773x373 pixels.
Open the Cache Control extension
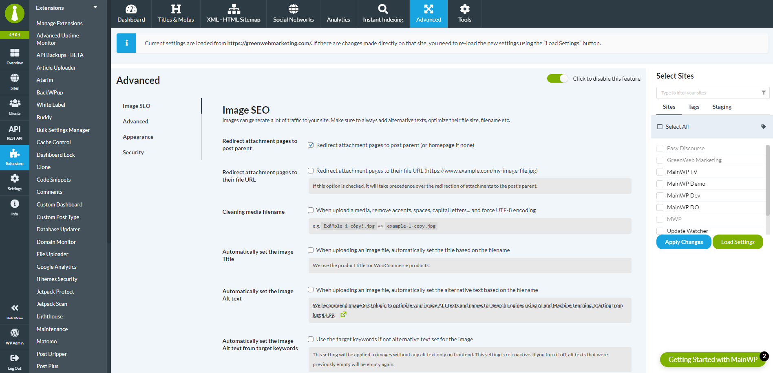point(54,142)
